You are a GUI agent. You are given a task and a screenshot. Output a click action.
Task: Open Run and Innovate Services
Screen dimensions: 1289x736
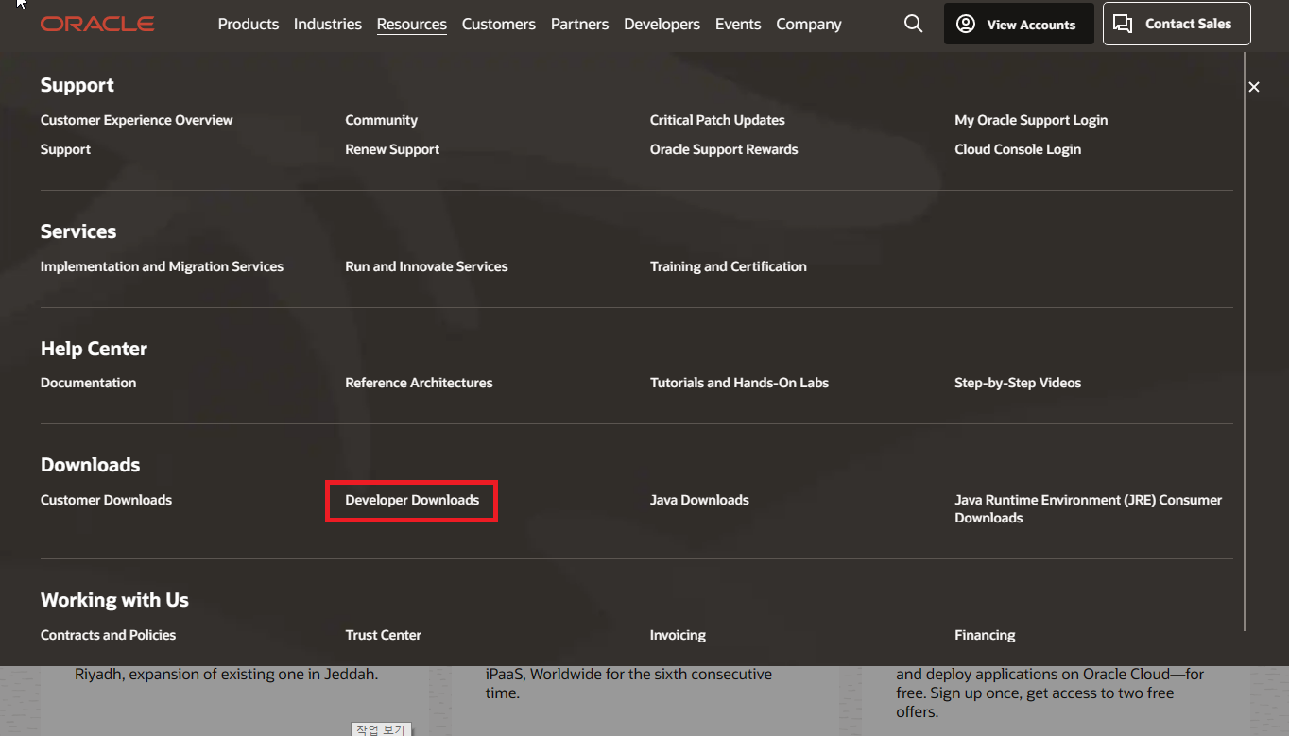[x=426, y=266]
